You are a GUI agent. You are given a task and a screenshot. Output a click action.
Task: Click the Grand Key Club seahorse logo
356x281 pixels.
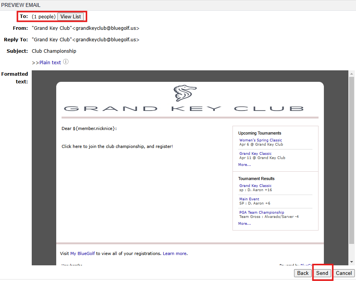185,93
